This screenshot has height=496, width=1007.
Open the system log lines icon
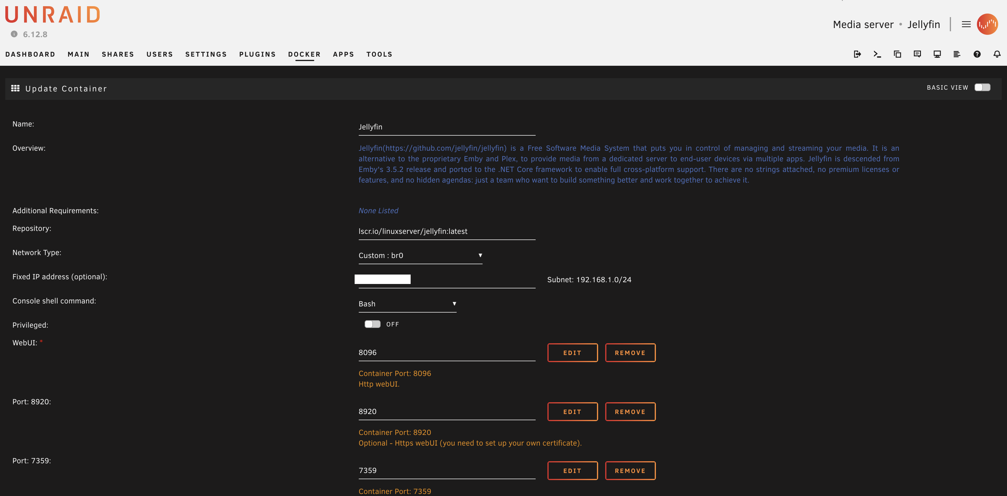tap(957, 54)
